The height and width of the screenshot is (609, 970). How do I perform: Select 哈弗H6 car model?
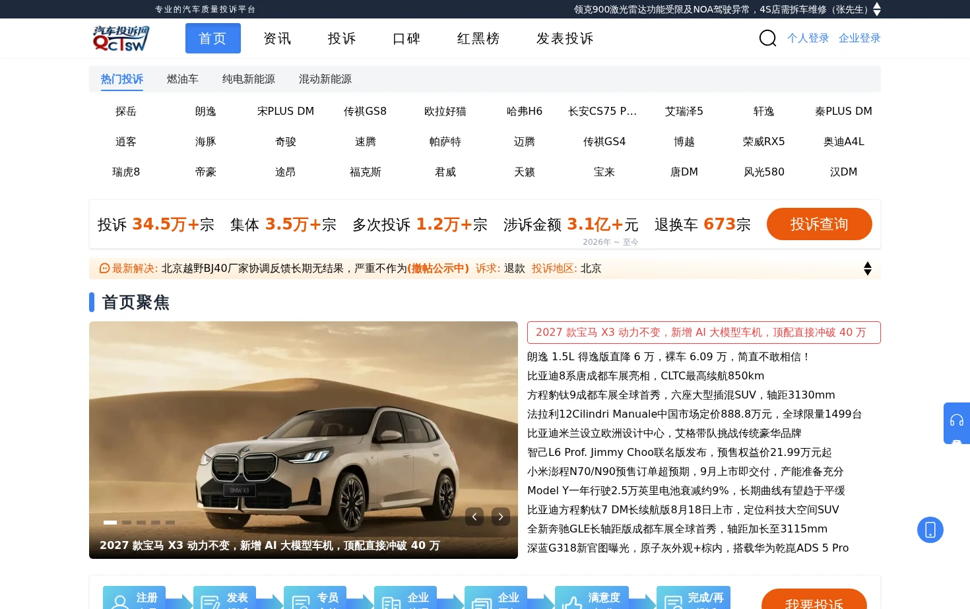pos(525,112)
